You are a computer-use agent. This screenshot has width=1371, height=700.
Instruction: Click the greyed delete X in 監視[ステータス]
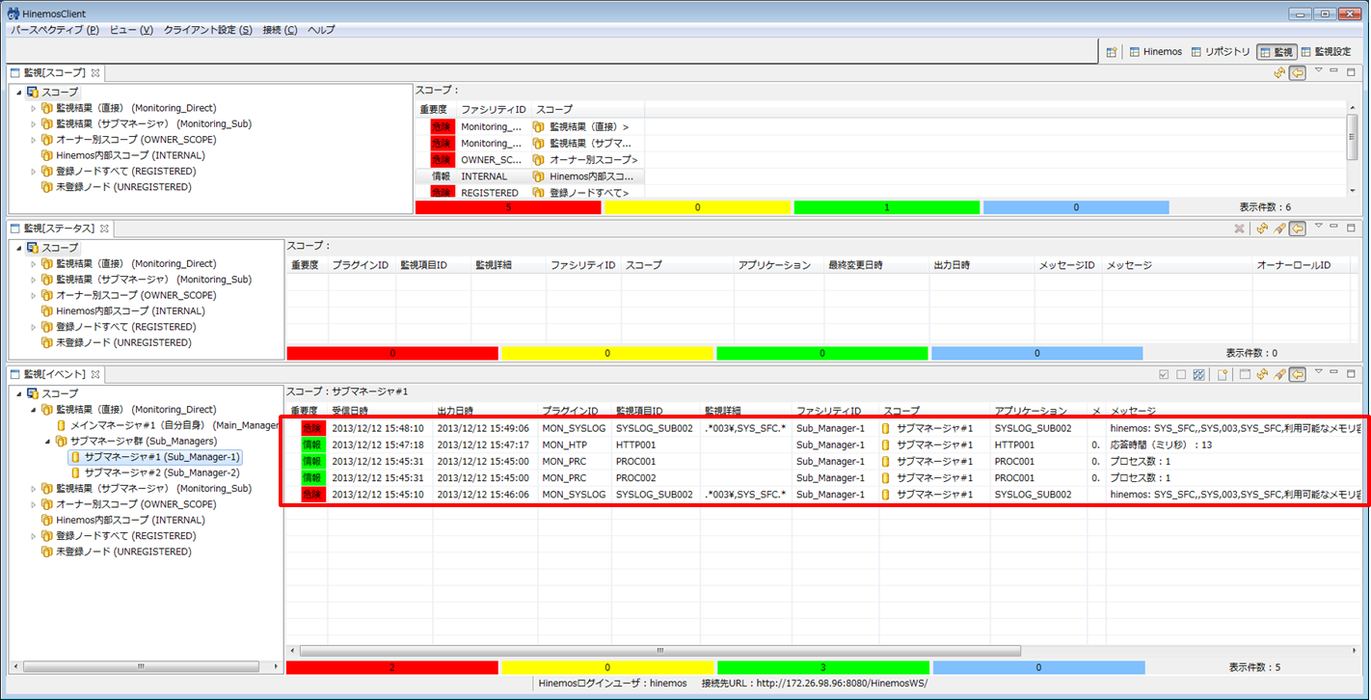(1239, 229)
